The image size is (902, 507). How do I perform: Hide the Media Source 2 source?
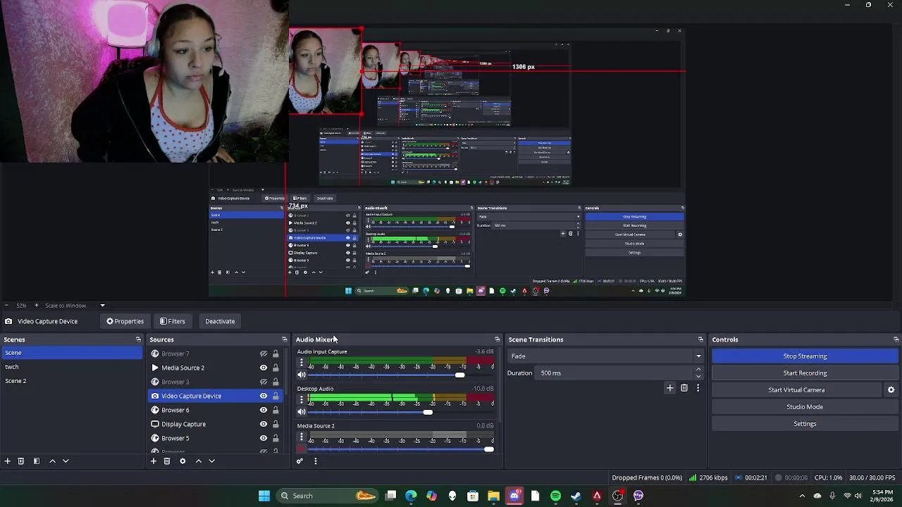[x=264, y=368]
